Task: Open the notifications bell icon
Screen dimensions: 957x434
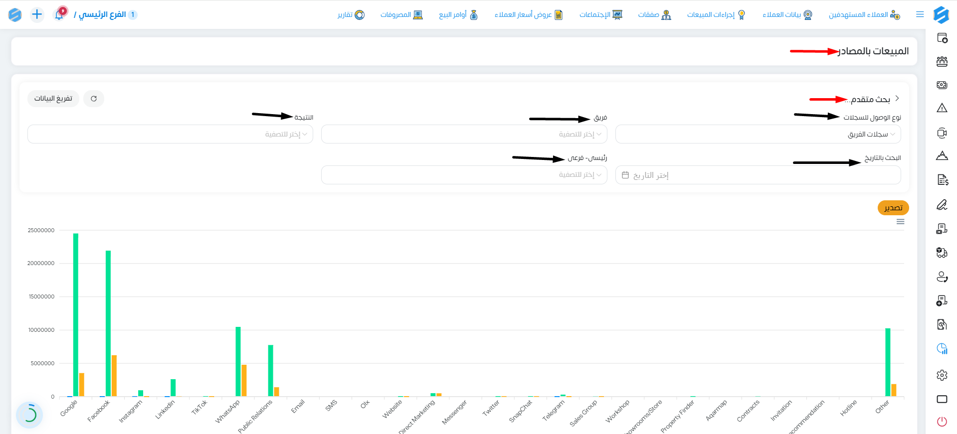Action: coord(59,14)
